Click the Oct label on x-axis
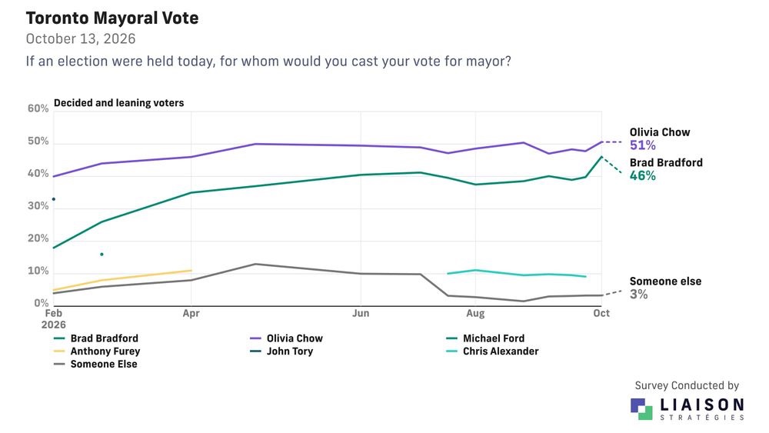Image resolution: width=769 pixels, height=433 pixels. click(x=601, y=313)
